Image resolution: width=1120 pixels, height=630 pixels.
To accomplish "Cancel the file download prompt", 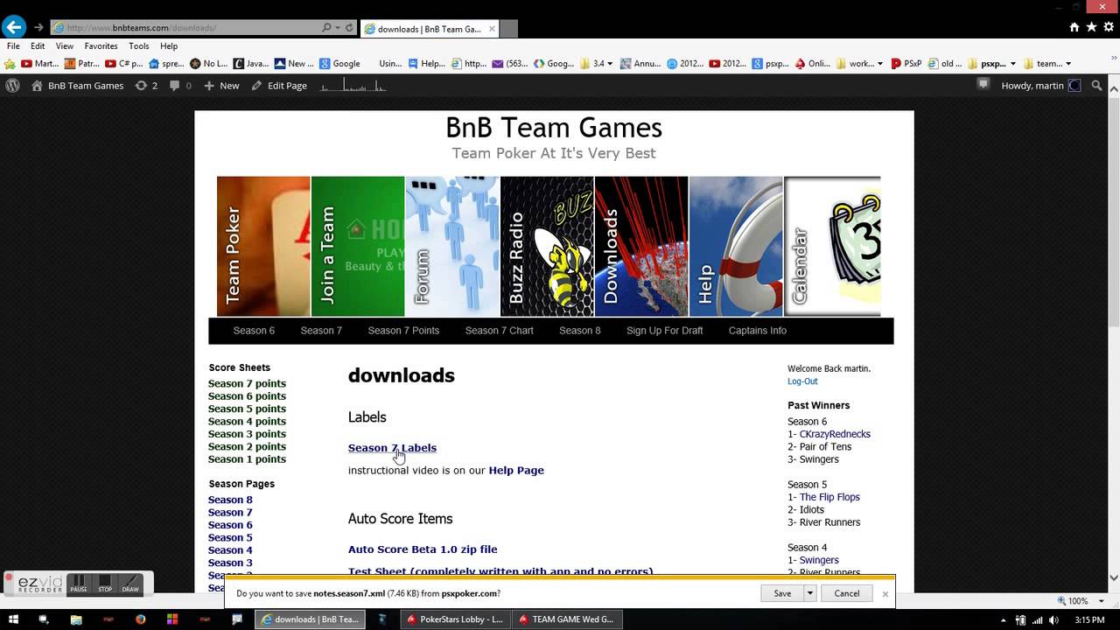I will 846,593.
